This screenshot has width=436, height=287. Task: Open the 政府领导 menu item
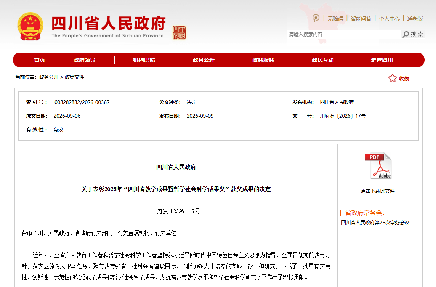click(85, 60)
